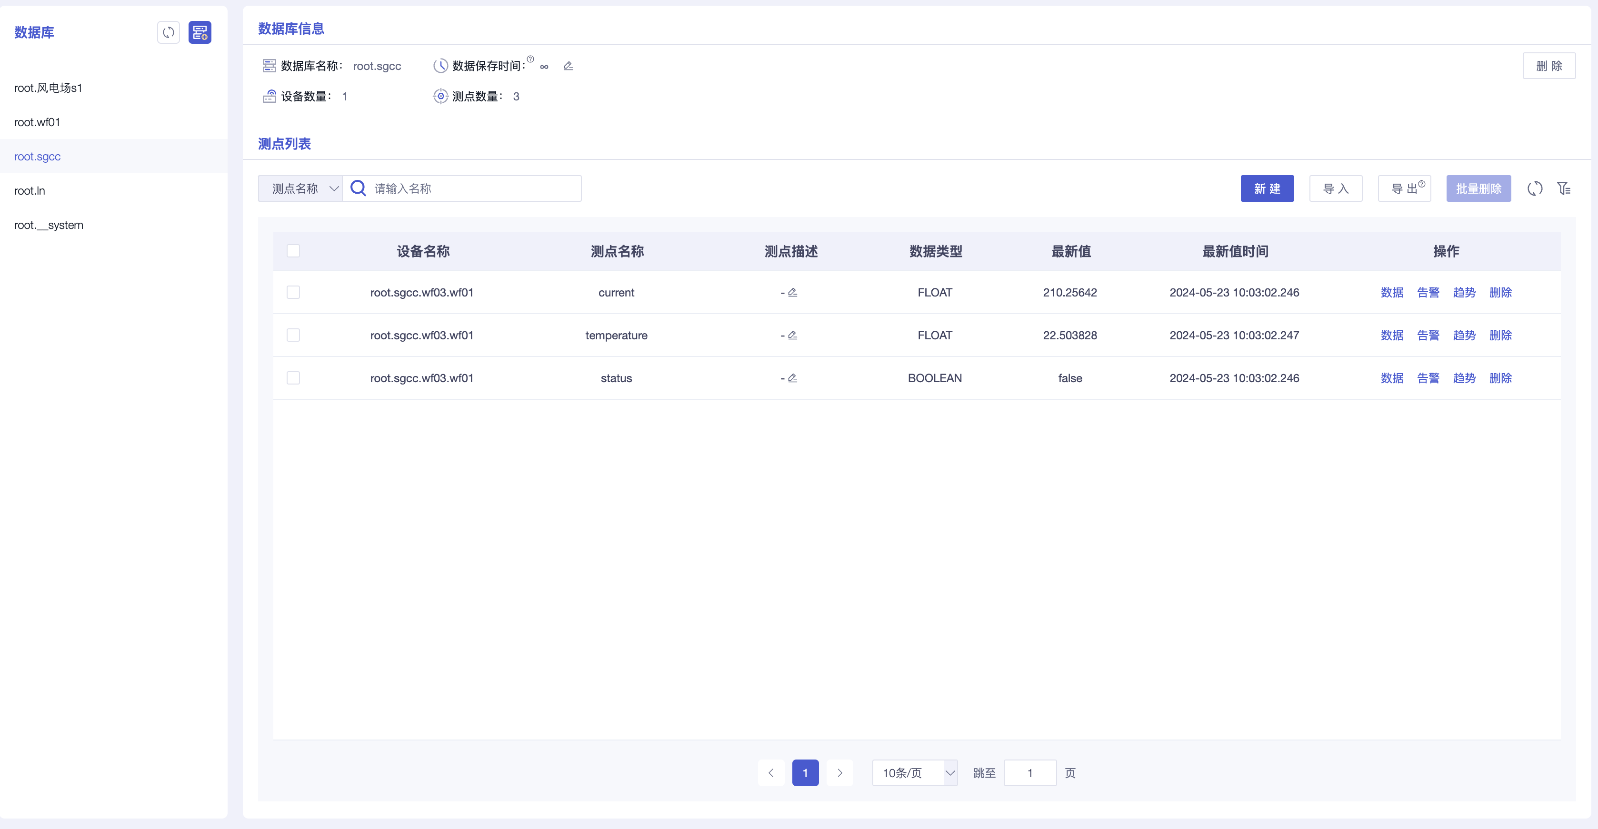Viewport: 1598px width, 829px height.
Task: Open root.__system database in sidebar
Action: 49,225
